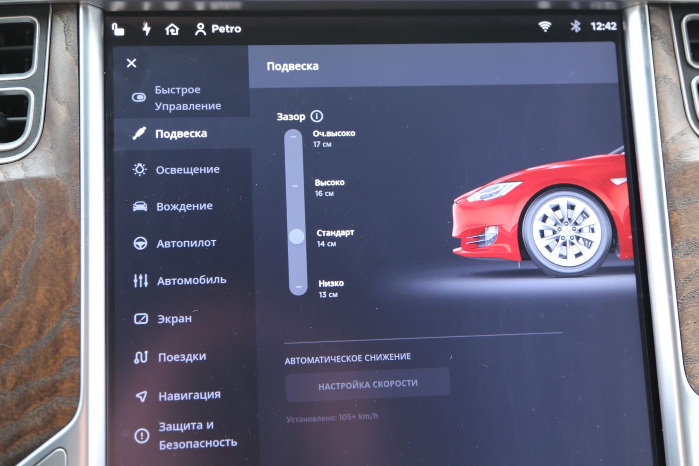Click the route icon beside Поездки
Viewport: 699px width, 466px height.
140,356
